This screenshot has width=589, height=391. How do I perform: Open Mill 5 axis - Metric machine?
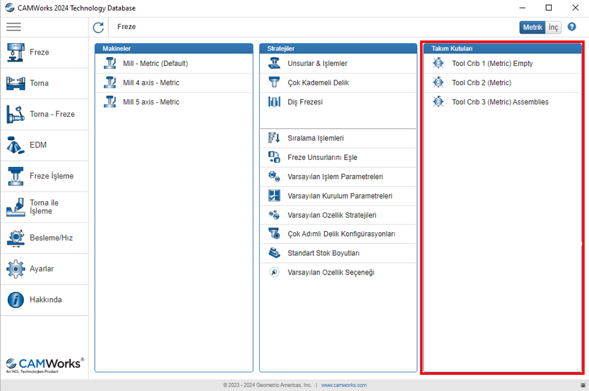[x=150, y=102]
